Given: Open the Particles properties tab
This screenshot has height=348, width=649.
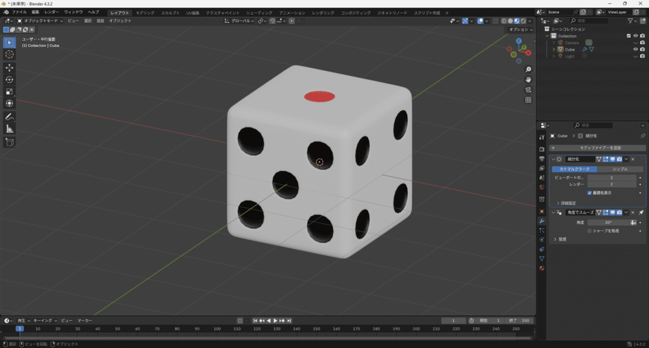Looking at the screenshot, I should click(x=541, y=230).
